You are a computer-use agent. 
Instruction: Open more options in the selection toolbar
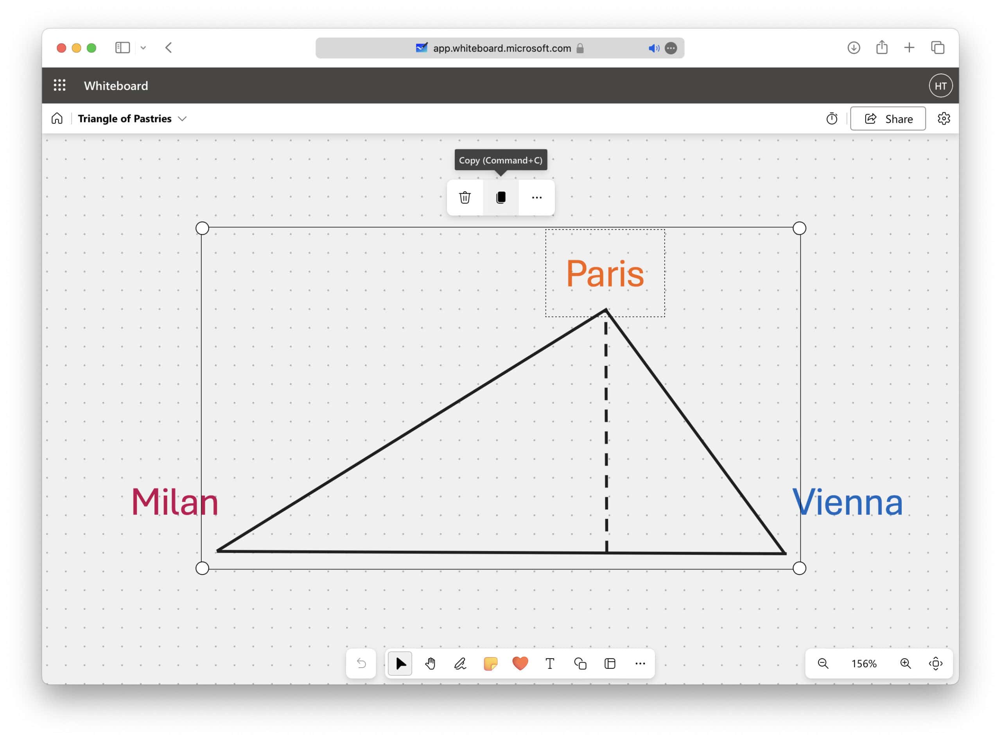tap(536, 197)
